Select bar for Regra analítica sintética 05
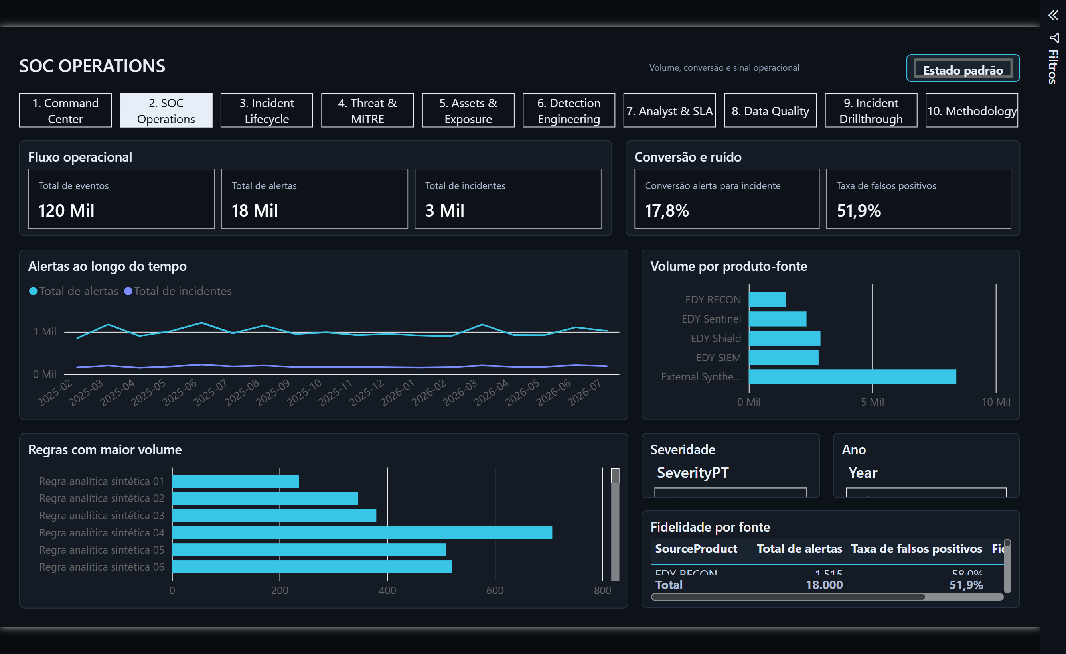This screenshot has height=654, width=1066. [x=309, y=550]
